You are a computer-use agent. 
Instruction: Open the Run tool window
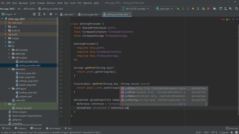[68, 128]
